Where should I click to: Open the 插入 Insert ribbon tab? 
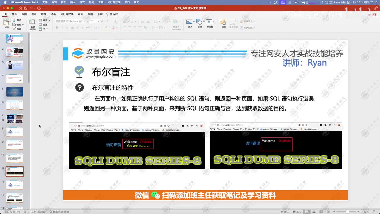point(14,14)
